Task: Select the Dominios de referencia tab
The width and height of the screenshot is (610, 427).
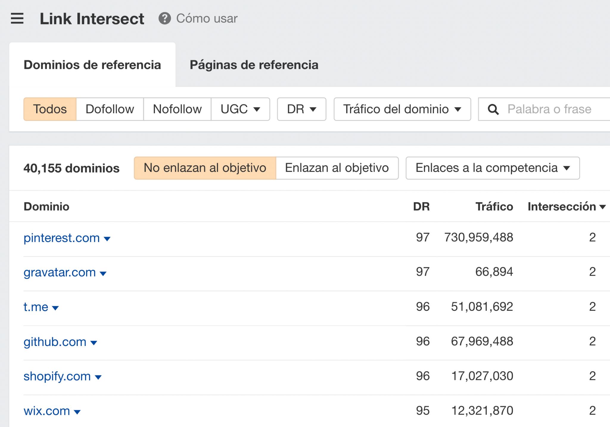Action: [93, 65]
